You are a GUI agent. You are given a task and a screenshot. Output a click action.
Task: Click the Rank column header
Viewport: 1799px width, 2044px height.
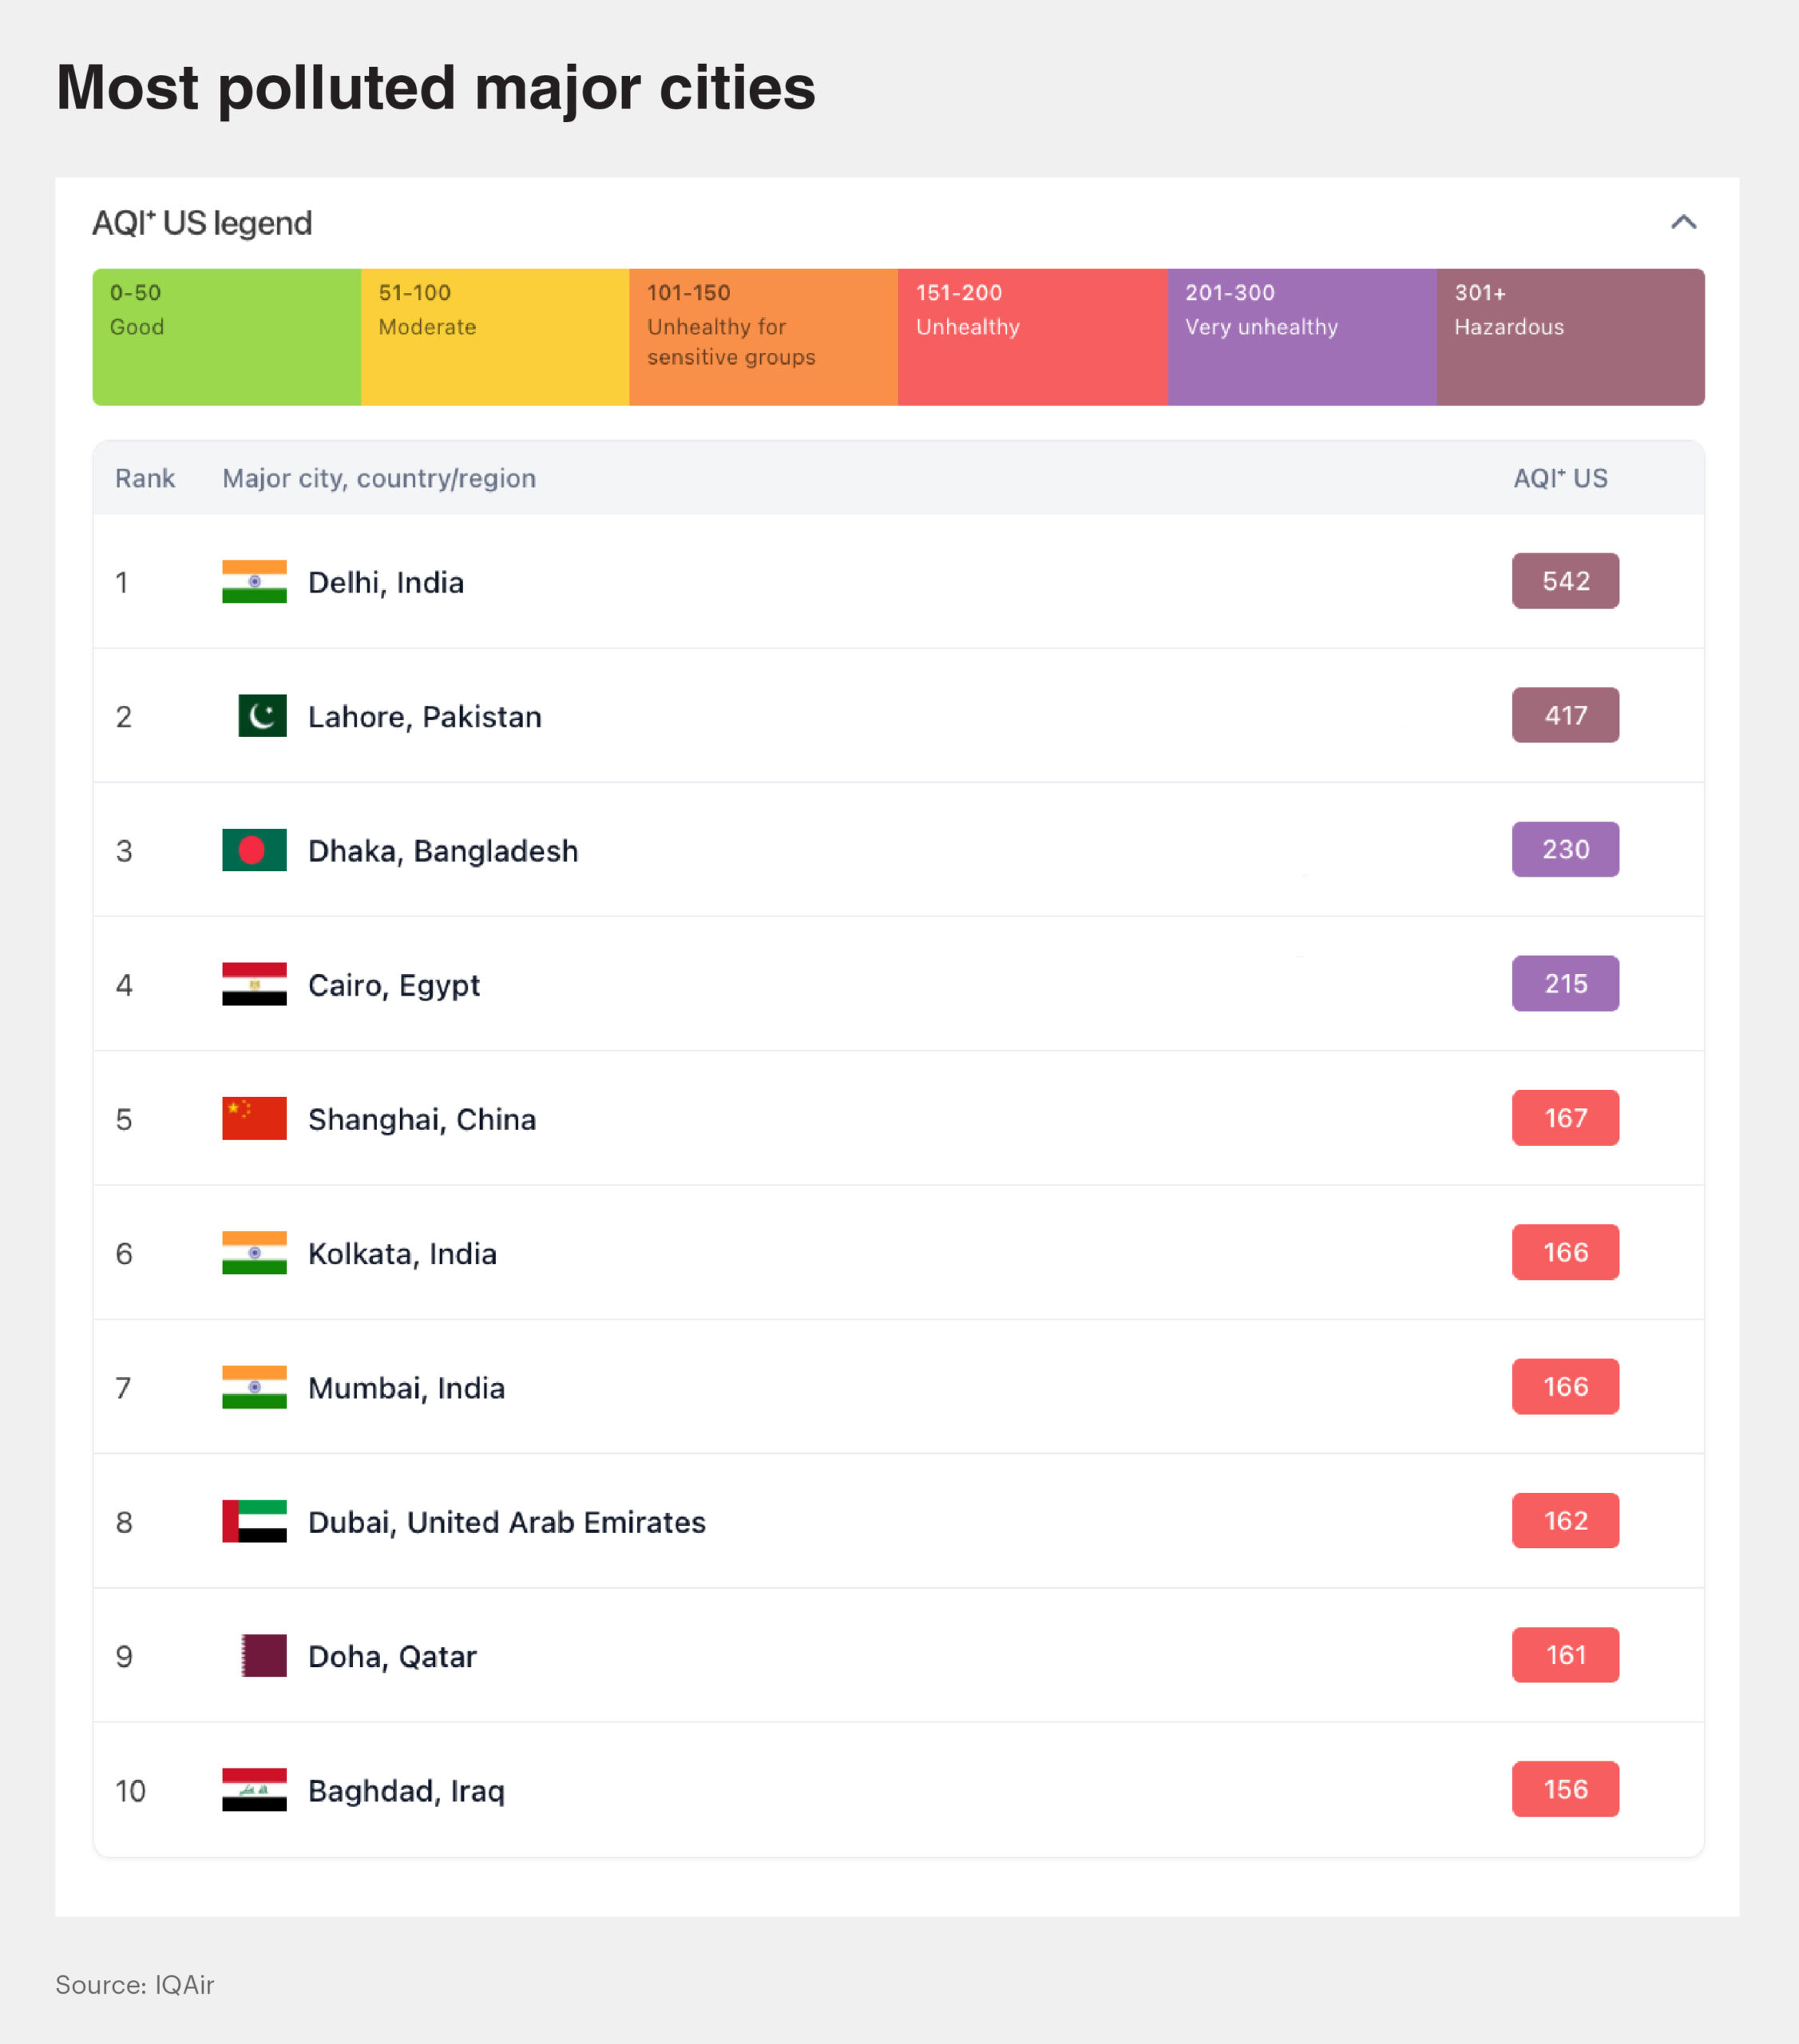coord(145,478)
